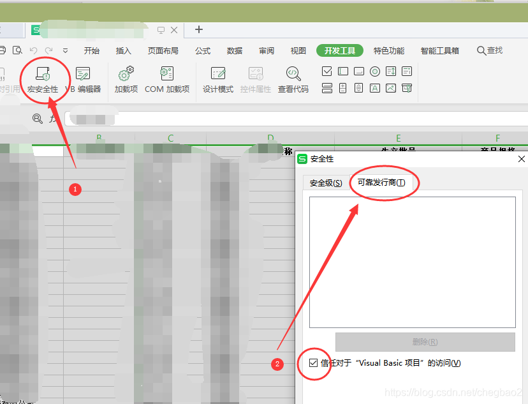Select column C header
528x404 pixels.
(170, 138)
